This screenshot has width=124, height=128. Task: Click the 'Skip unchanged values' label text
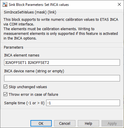(x=28, y=87)
